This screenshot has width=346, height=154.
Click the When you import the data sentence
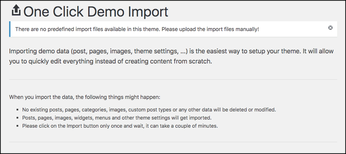click(84, 97)
